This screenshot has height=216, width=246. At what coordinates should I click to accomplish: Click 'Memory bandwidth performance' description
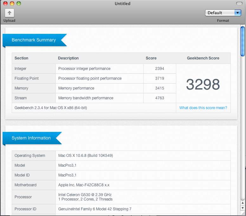(86, 98)
